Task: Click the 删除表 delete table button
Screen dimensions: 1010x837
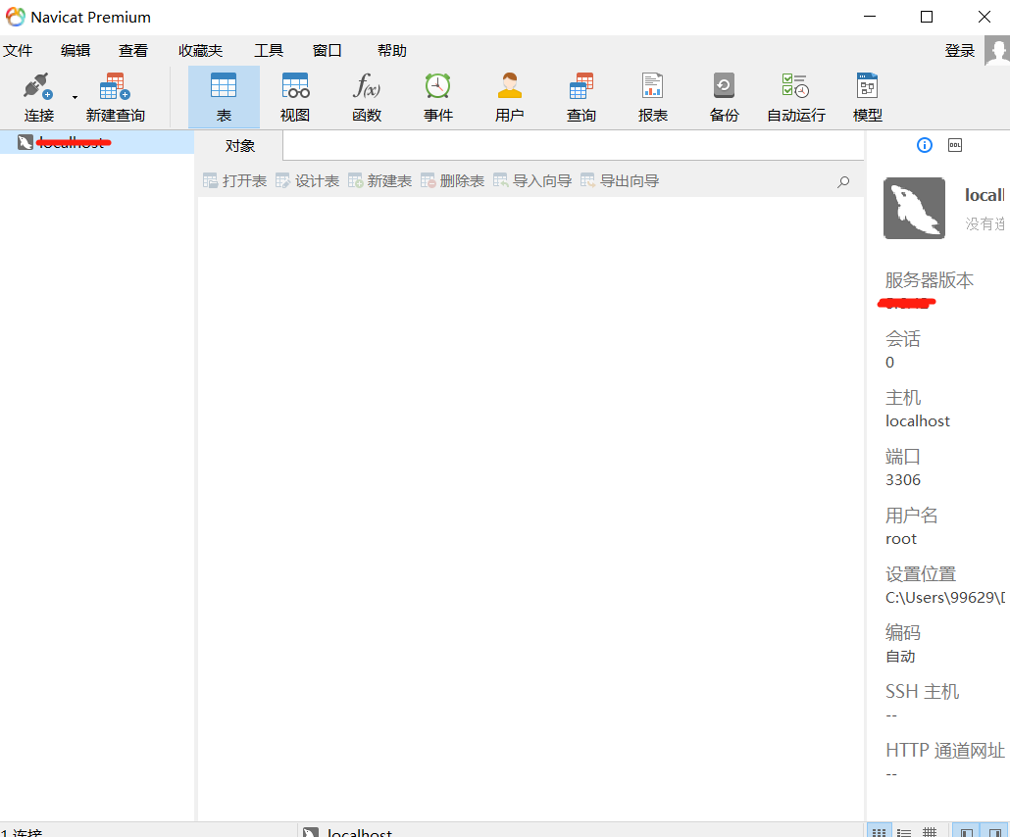Action: point(452,181)
